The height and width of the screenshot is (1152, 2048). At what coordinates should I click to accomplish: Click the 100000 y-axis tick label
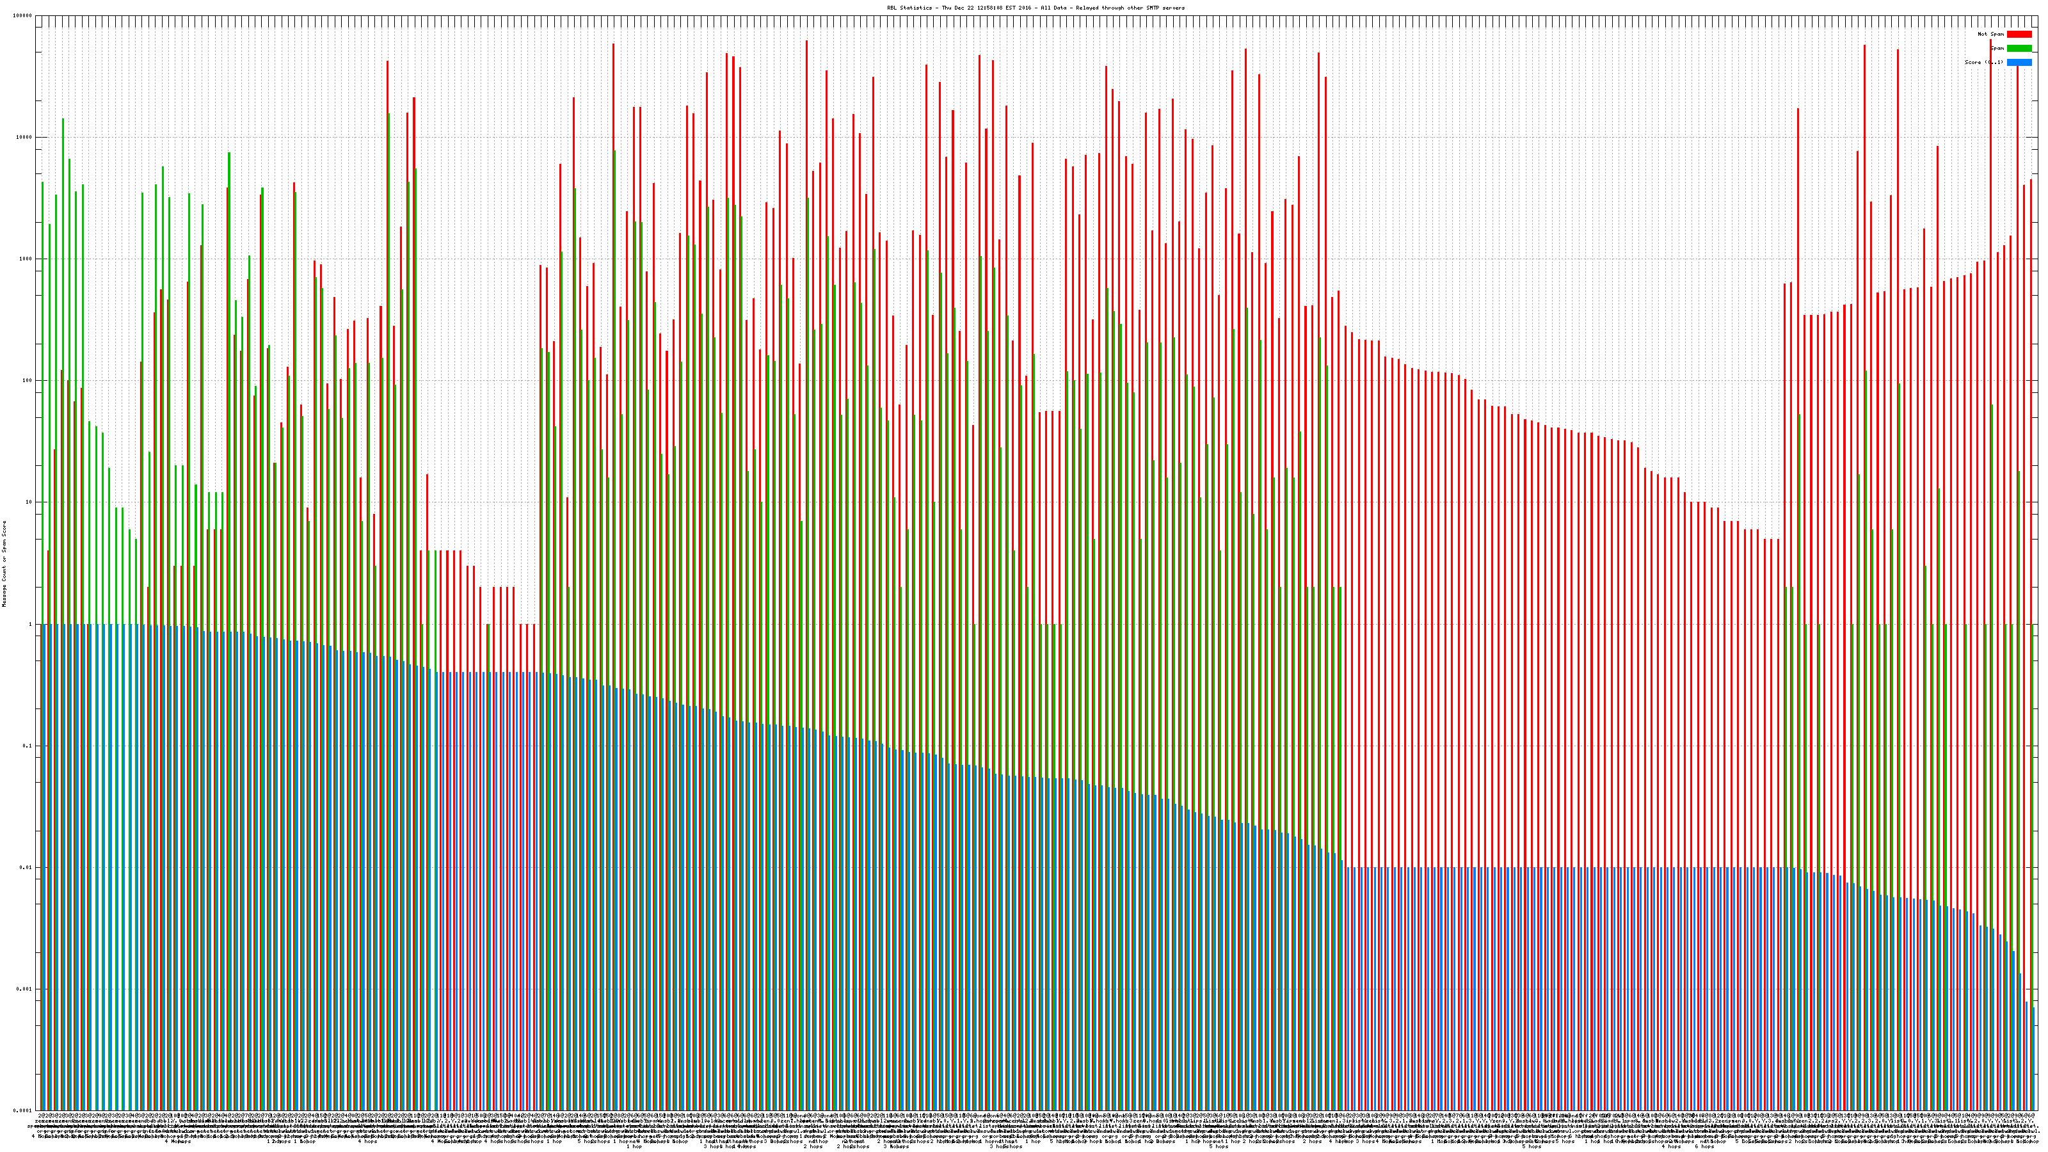point(23,16)
